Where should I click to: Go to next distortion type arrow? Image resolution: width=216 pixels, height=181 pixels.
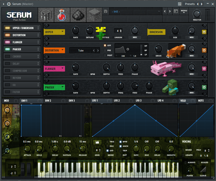coord(98,51)
